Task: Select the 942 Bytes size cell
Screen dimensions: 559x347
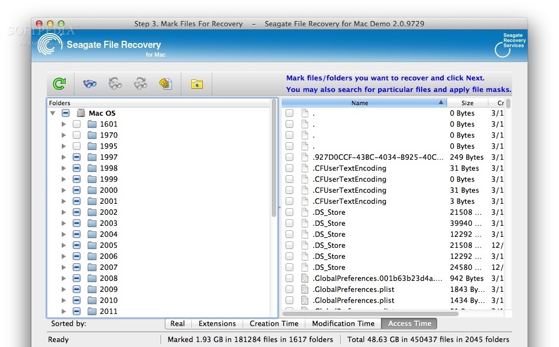Action: pyautogui.click(x=467, y=278)
